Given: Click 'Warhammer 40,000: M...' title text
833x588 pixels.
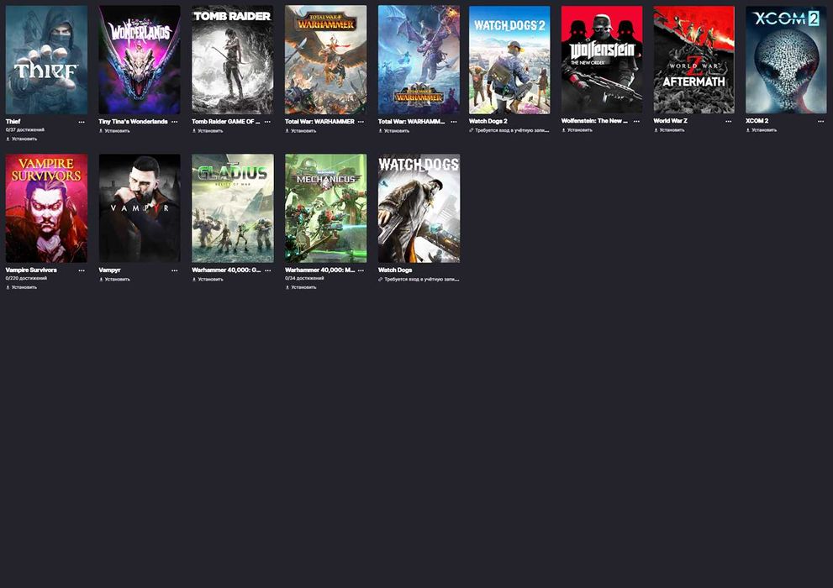Looking at the screenshot, I should click(x=319, y=270).
